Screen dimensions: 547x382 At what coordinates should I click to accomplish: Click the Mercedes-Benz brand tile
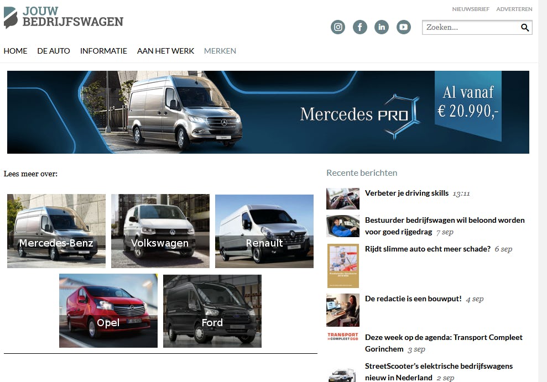(56, 231)
